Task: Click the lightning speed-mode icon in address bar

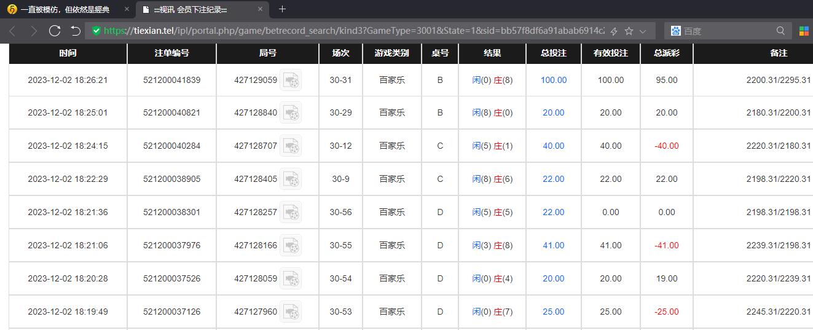Action: [x=613, y=31]
